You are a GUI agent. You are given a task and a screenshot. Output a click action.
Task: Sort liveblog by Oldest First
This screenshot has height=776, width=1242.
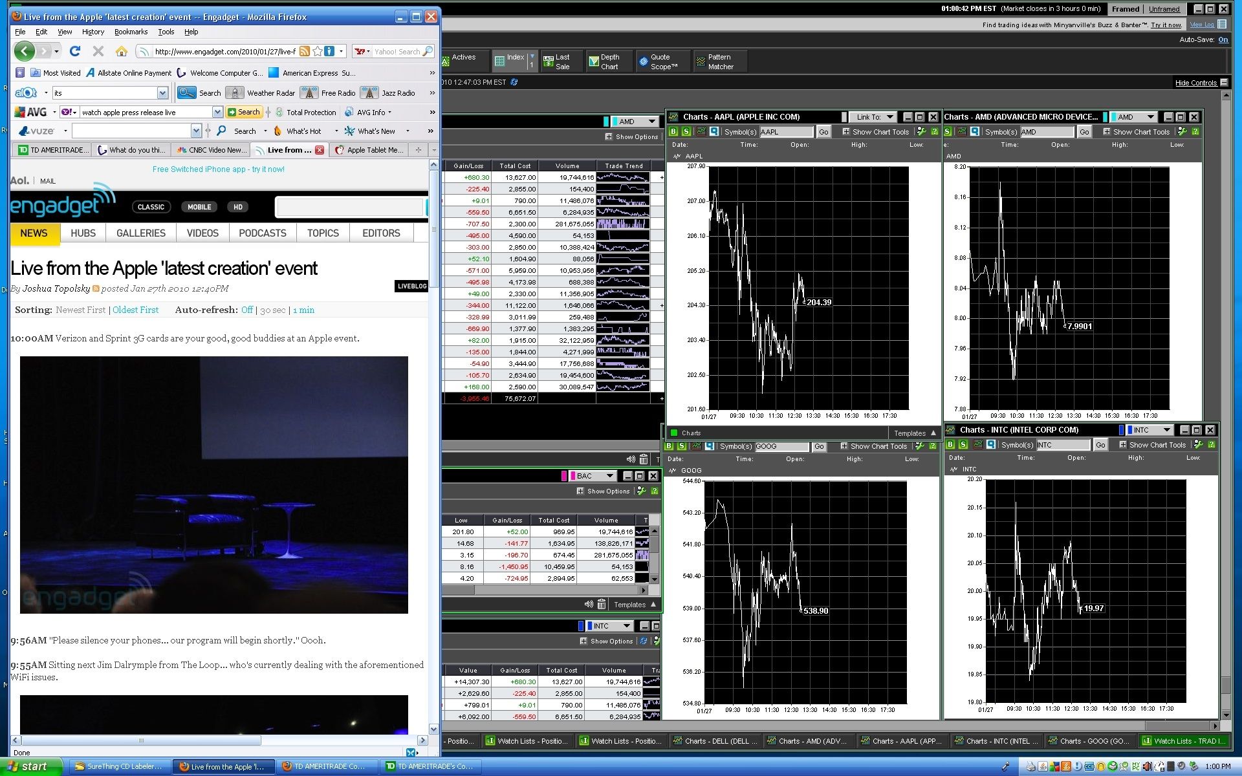pyautogui.click(x=135, y=310)
